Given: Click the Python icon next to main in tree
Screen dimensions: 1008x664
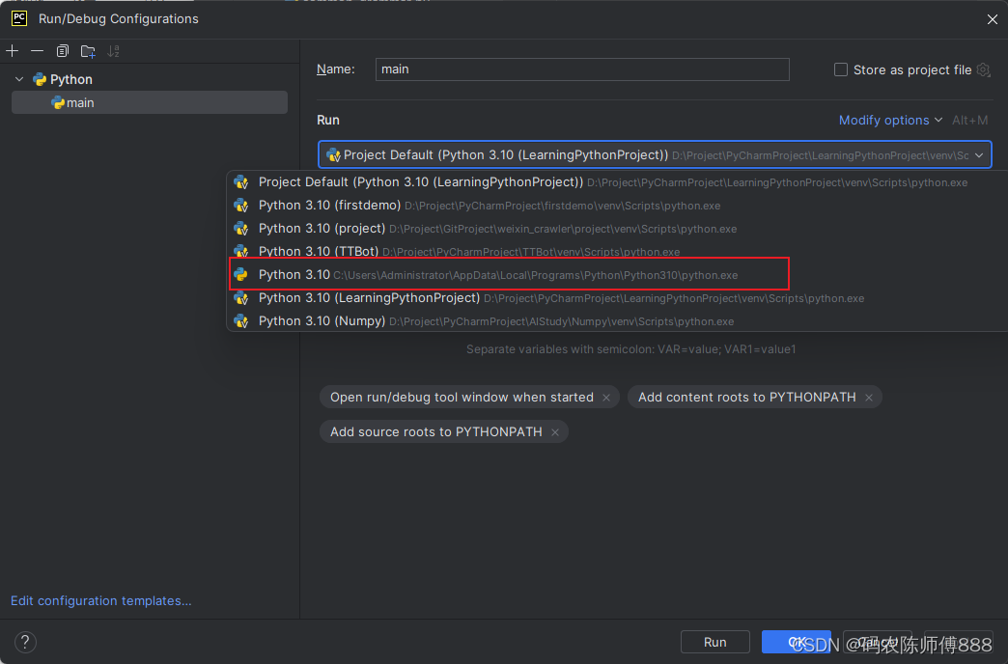Looking at the screenshot, I should point(58,102).
